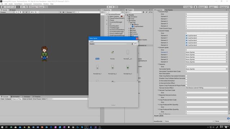Viewport: 230px width, 129px height.
Task: Click the Console Clear button
Action: [3, 99]
